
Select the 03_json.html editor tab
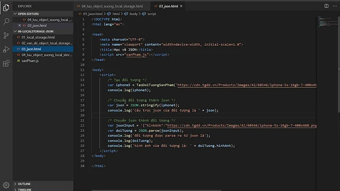(x=168, y=6)
